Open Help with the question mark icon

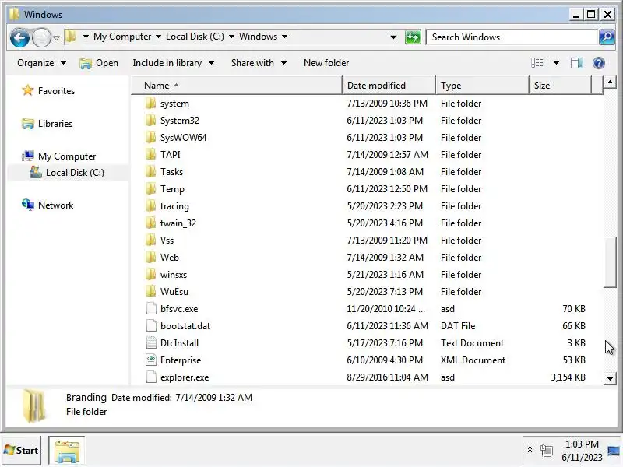coord(599,63)
